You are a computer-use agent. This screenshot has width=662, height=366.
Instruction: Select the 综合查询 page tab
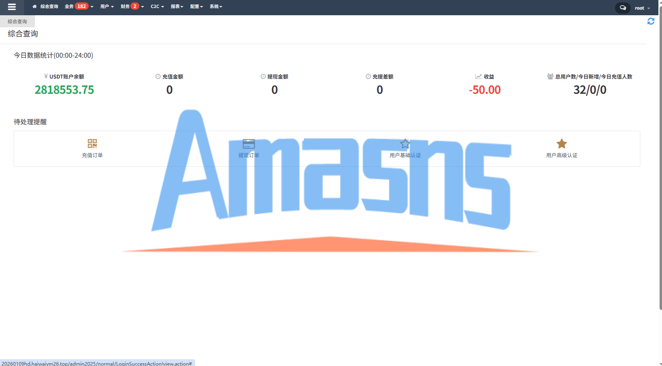coord(17,21)
